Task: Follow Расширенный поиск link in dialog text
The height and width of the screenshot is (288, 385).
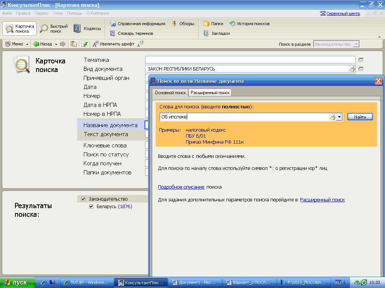Action: (x=322, y=200)
